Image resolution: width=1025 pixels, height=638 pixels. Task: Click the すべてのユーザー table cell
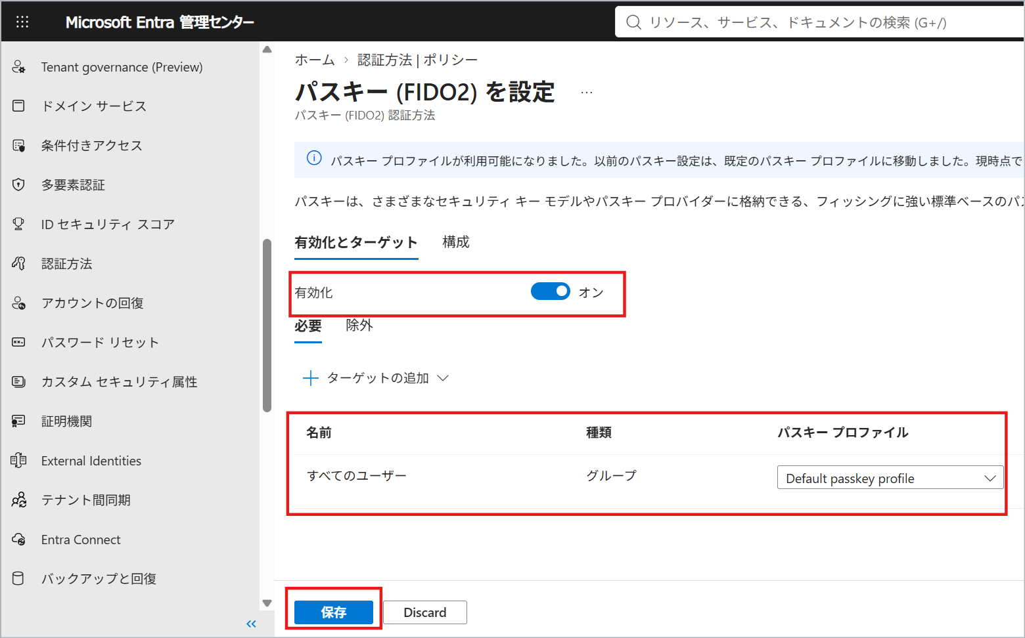click(x=357, y=475)
